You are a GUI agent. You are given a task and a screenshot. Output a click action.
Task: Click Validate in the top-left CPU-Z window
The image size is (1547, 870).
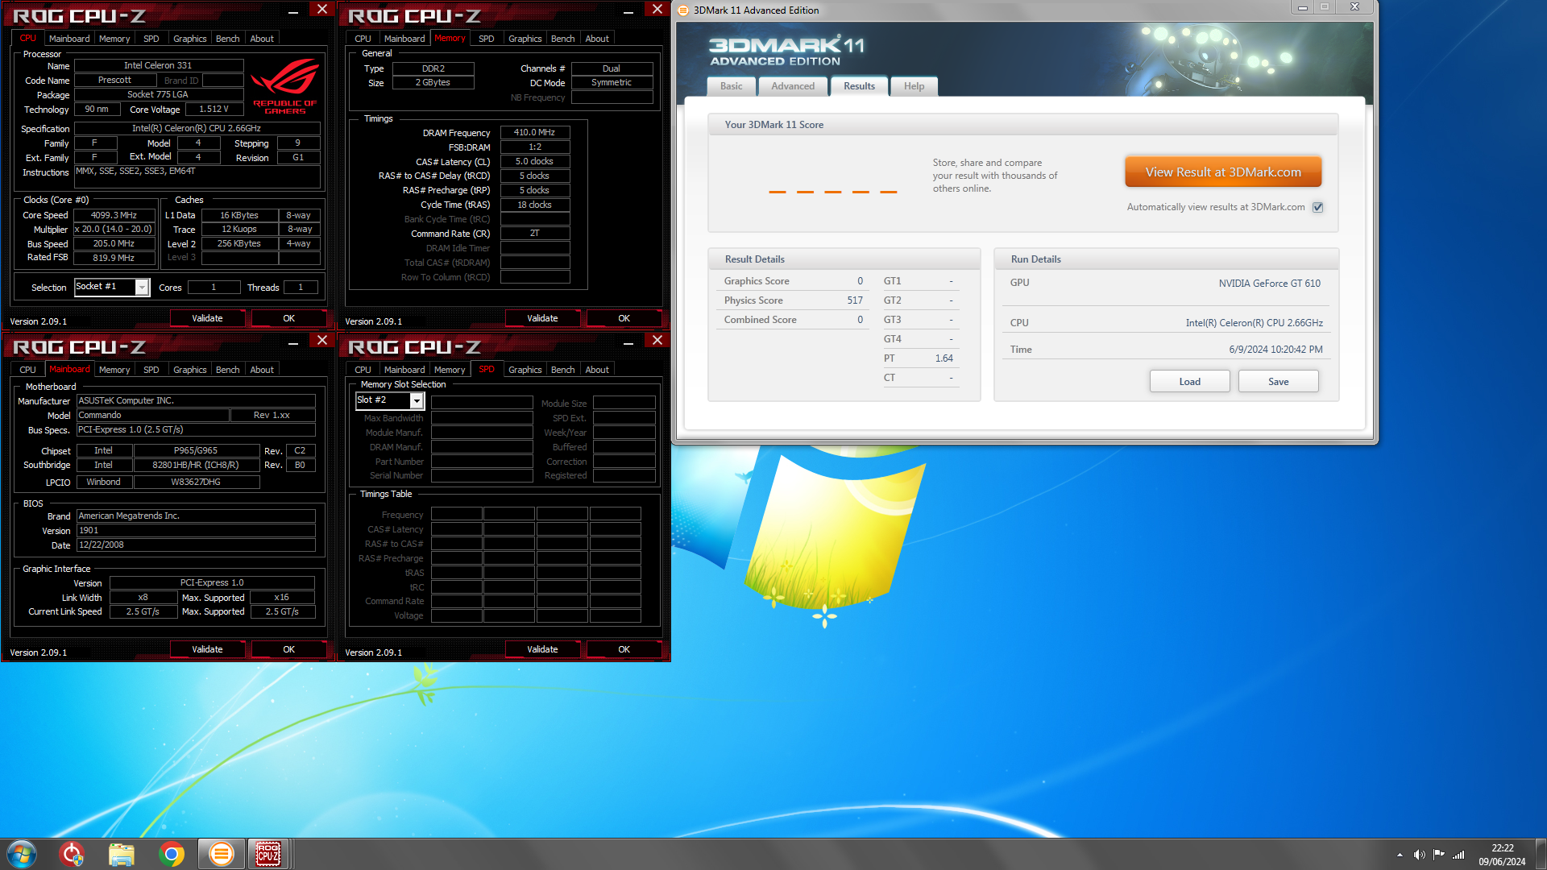click(x=207, y=318)
